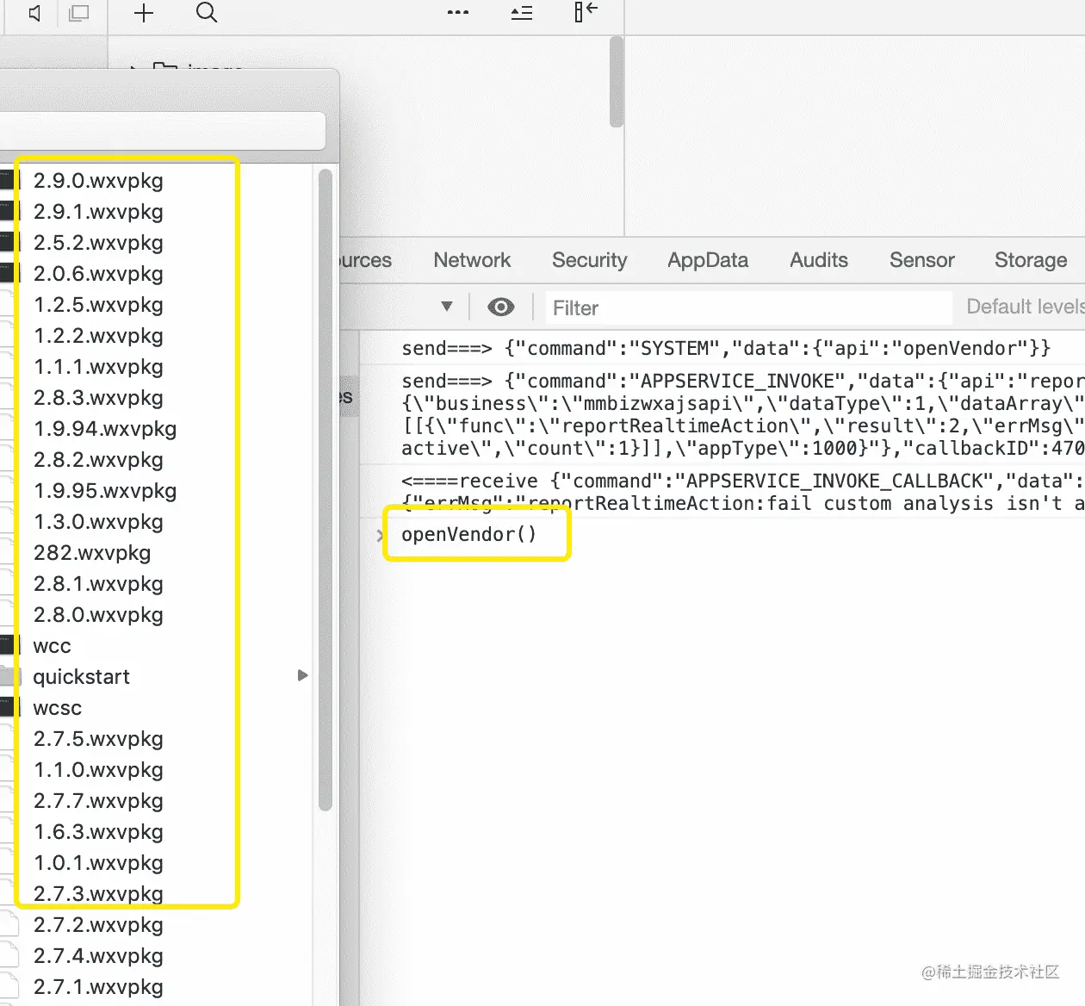The height and width of the screenshot is (1006, 1085).
Task: Select file 2.8.3.wxvpkg
Action: (98, 398)
